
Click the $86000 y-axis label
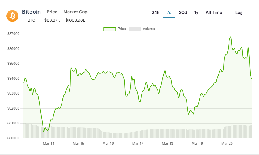click(x=13, y=49)
